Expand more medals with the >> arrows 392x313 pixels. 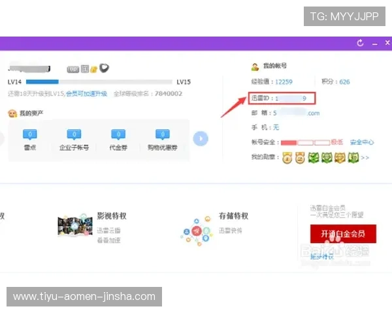click(x=365, y=158)
